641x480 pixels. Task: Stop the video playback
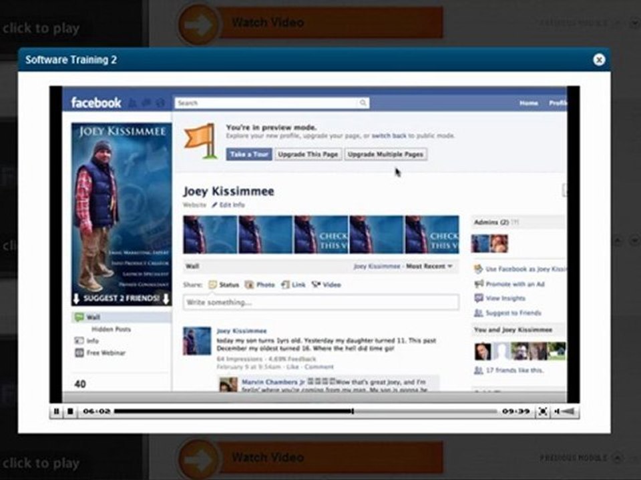tap(70, 411)
